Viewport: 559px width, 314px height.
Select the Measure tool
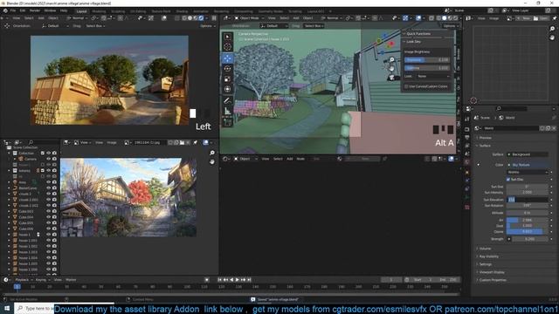coord(227,112)
